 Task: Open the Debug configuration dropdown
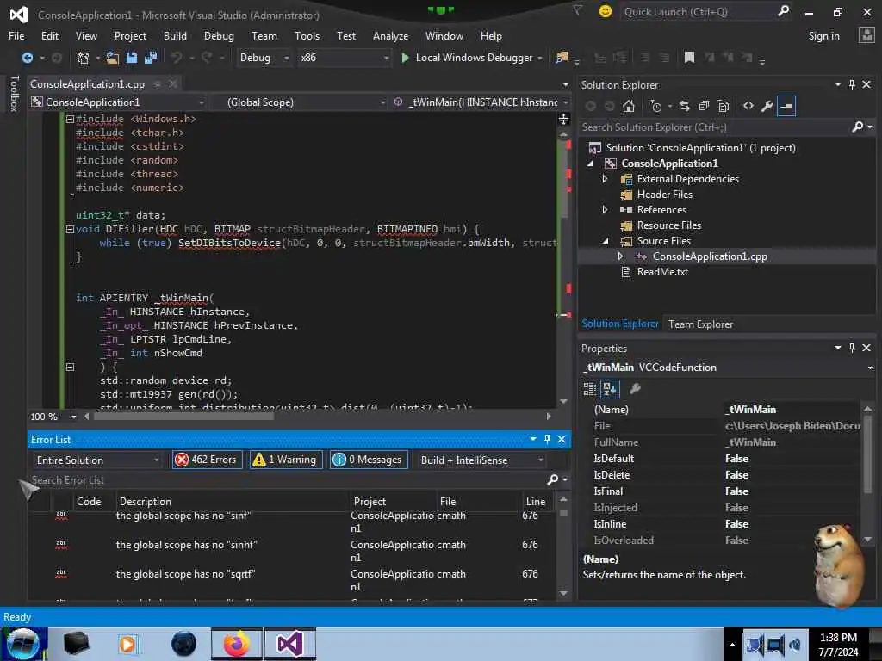[264, 58]
